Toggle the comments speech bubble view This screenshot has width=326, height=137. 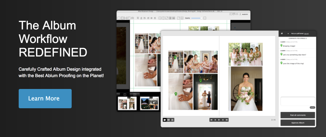(x=165, y=120)
